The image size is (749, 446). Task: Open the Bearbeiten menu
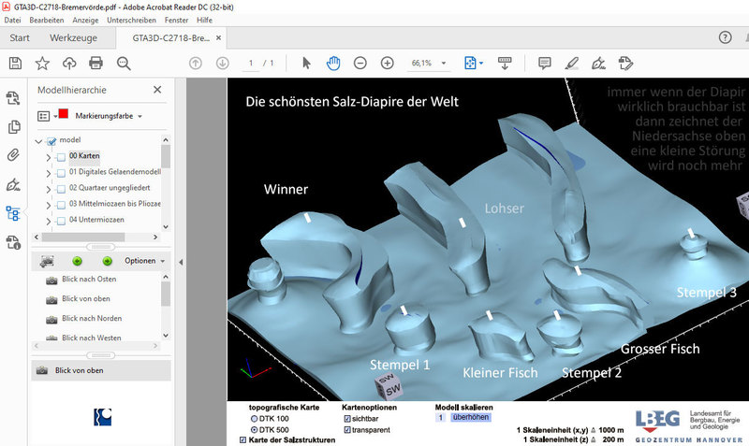pos(46,20)
